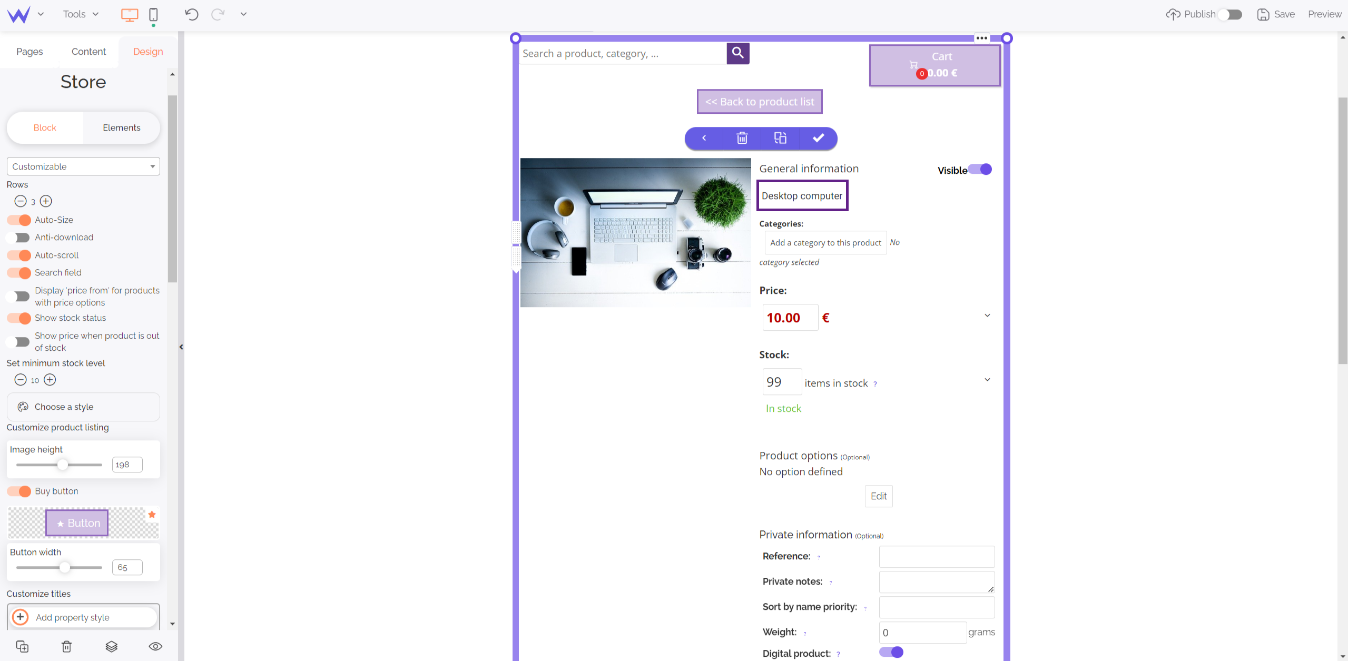Expand the Price section chevron

click(987, 315)
